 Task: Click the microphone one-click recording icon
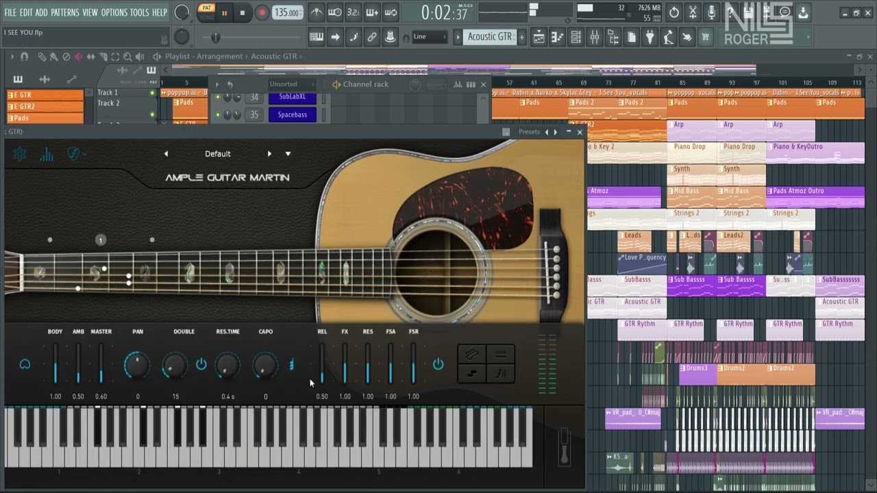tap(711, 12)
